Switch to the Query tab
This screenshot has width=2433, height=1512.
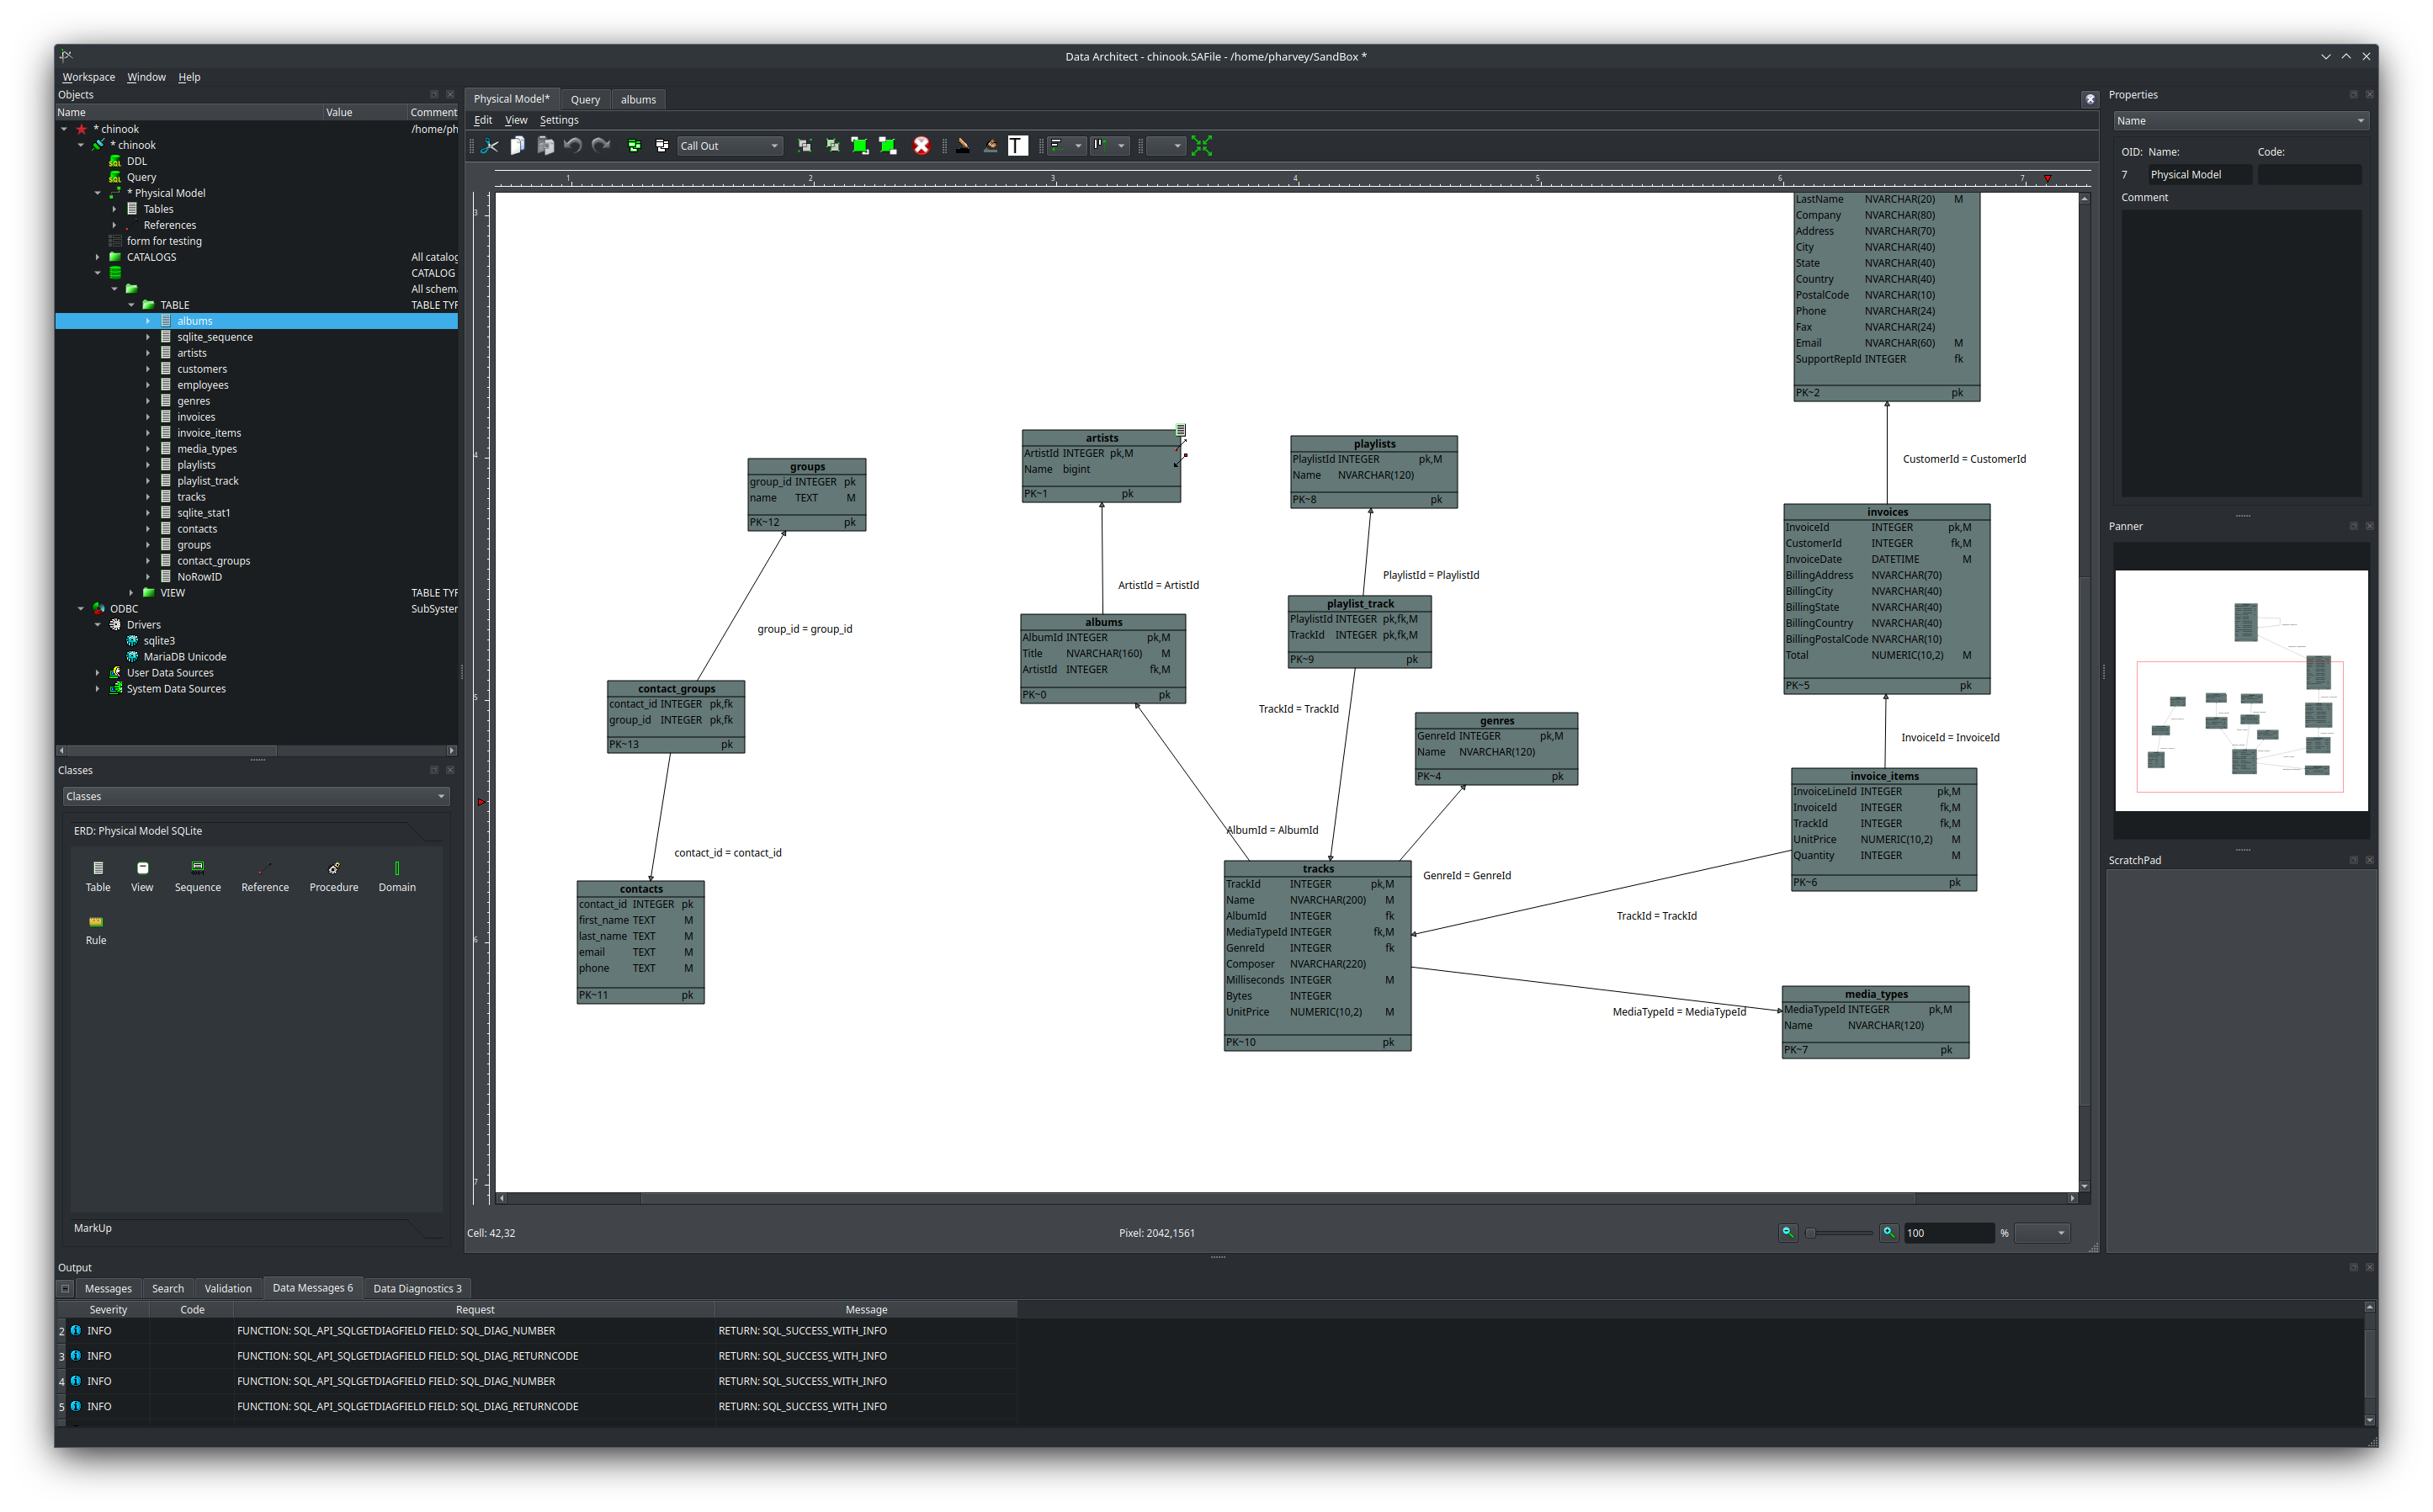585,99
